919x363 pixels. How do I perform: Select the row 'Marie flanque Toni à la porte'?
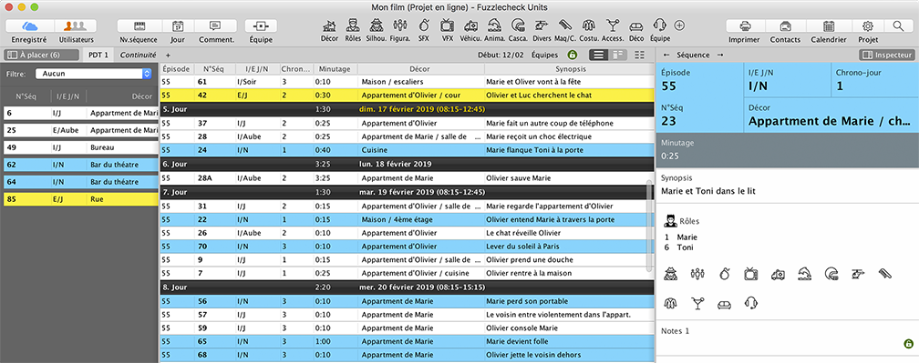click(x=407, y=150)
